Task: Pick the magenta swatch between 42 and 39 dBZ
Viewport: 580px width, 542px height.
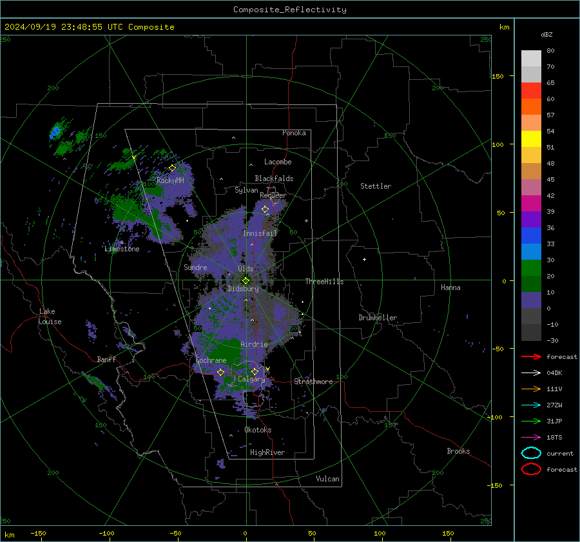Action: pos(531,204)
